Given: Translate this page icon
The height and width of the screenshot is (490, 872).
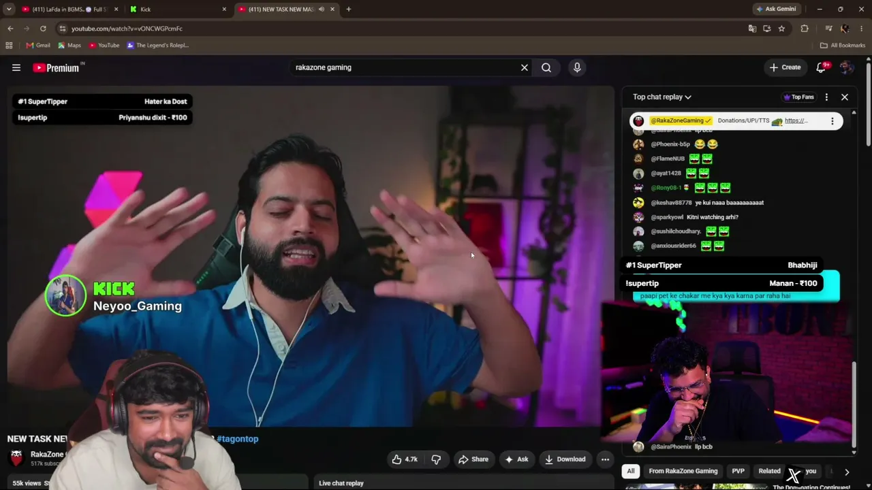Looking at the screenshot, I should coord(752,29).
